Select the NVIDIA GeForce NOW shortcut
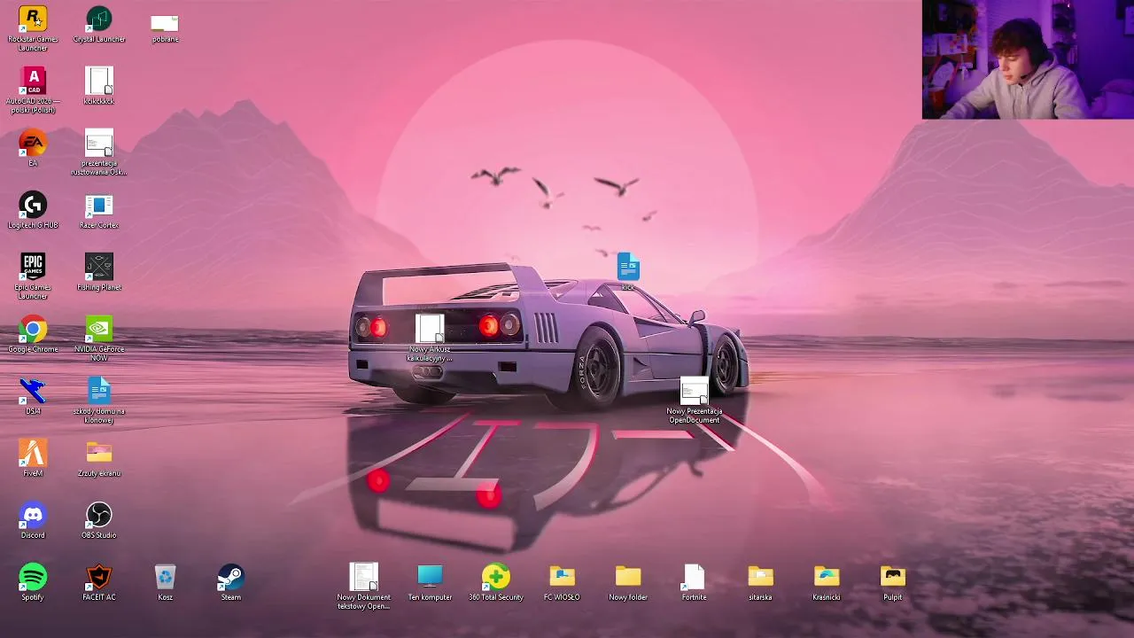Screen dimensions: 1134x638 coord(99,338)
